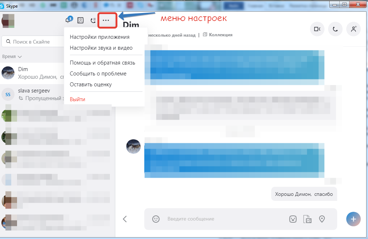368x239 pixels.
Task: Open the emoji picker smiley icon
Action: tap(156, 219)
